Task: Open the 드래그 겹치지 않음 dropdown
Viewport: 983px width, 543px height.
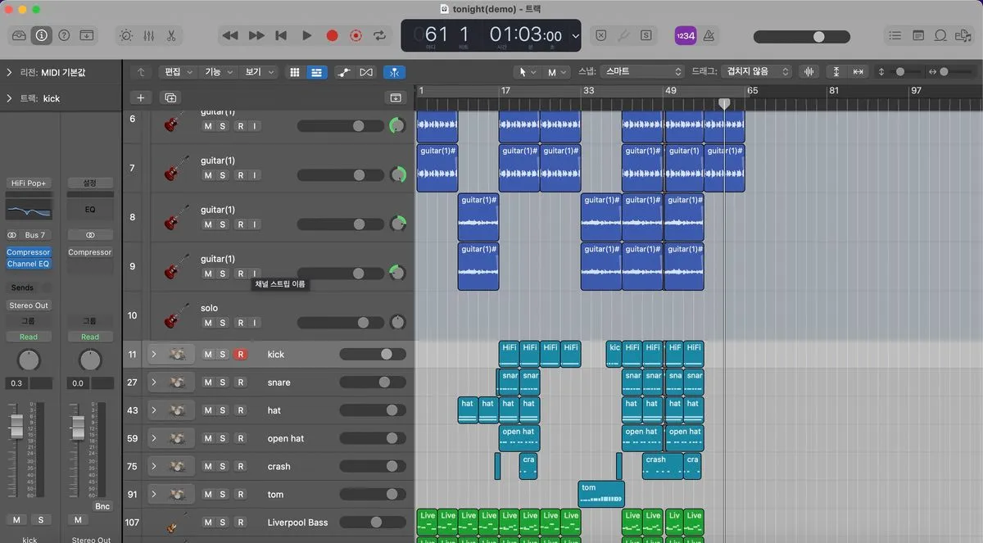Action: [x=757, y=72]
